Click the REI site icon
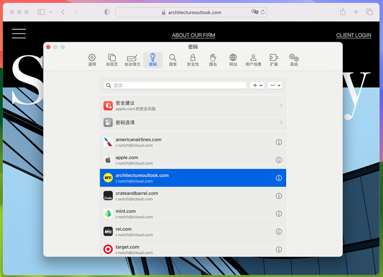 pyautogui.click(x=108, y=231)
